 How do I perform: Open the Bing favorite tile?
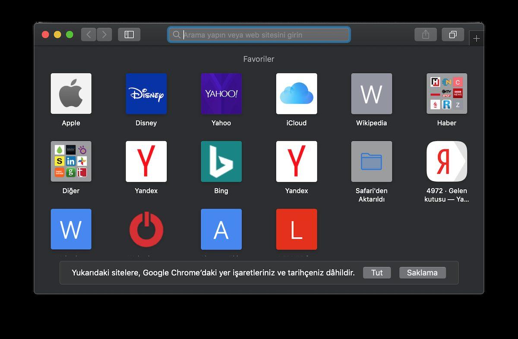[x=221, y=162]
